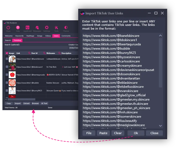Click the Search (optional) input field
This screenshot has height=148, width=176.
point(36,48)
